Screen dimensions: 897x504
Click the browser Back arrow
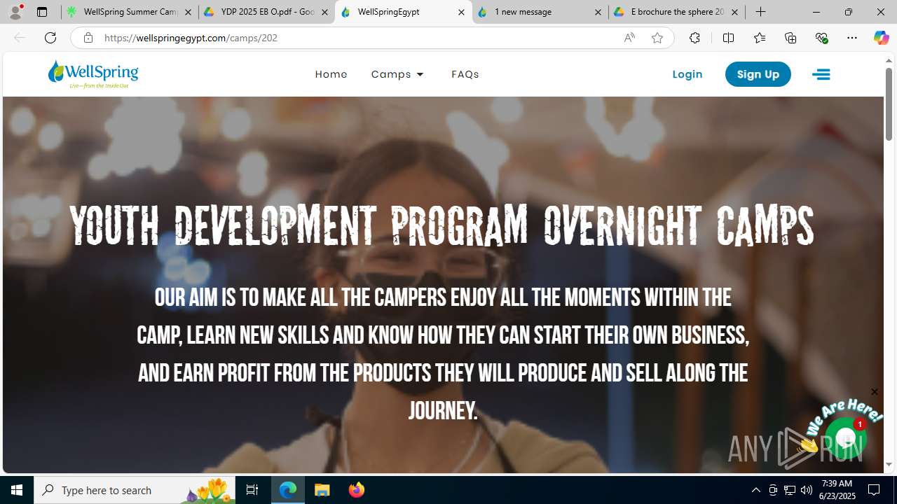coord(20,38)
